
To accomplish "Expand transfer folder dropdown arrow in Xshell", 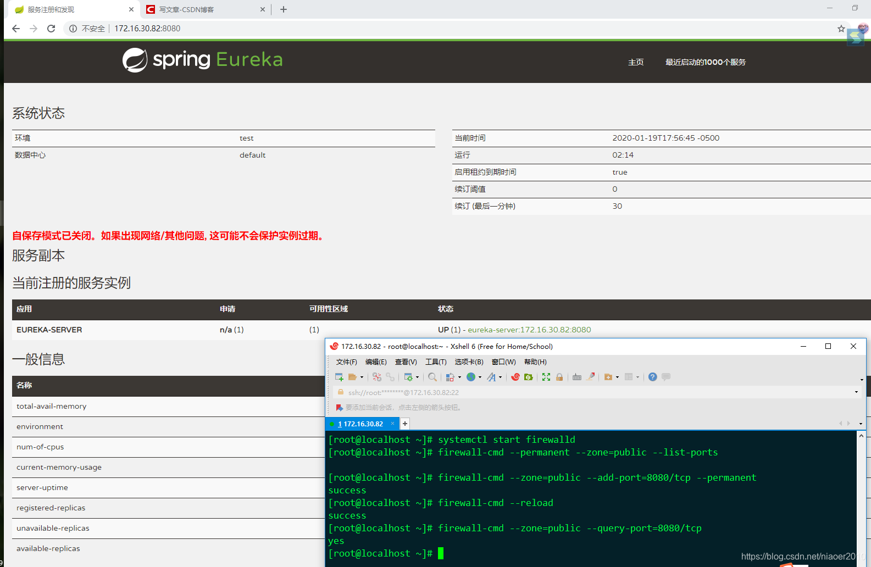I will coord(617,377).
